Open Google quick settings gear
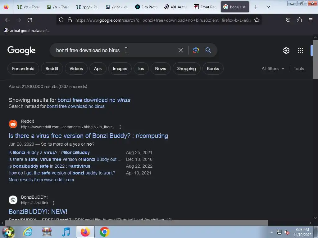 click(286, 51)
